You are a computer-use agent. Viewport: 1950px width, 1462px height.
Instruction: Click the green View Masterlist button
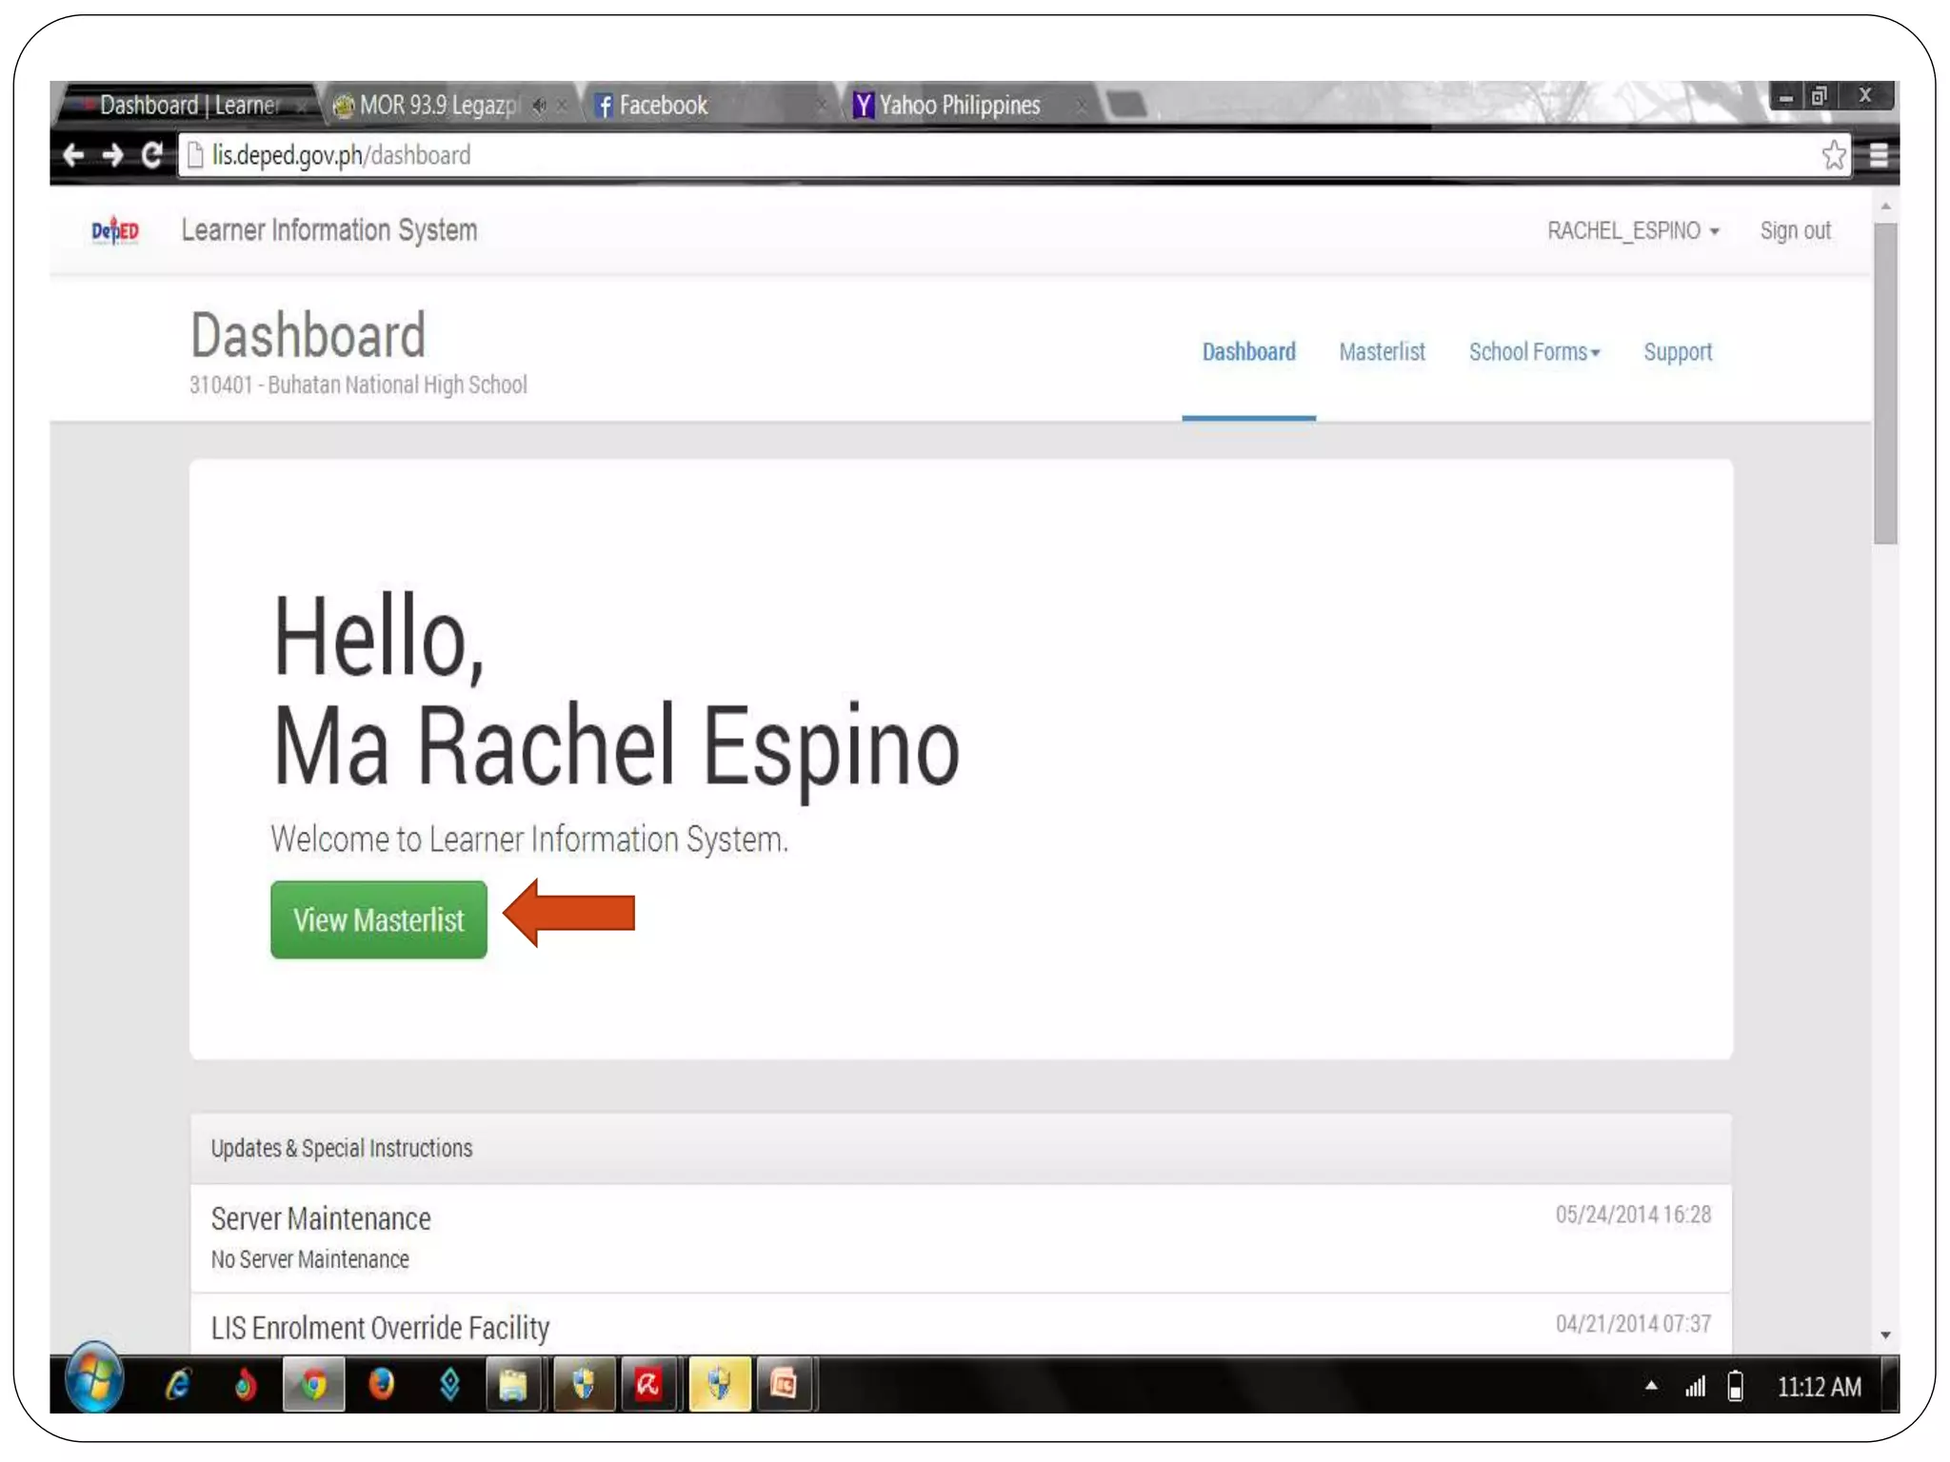[378, 919]
